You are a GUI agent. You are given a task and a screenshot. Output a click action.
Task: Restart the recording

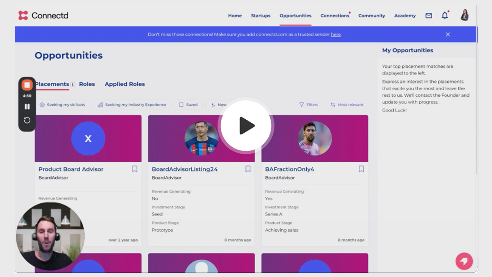27,120
